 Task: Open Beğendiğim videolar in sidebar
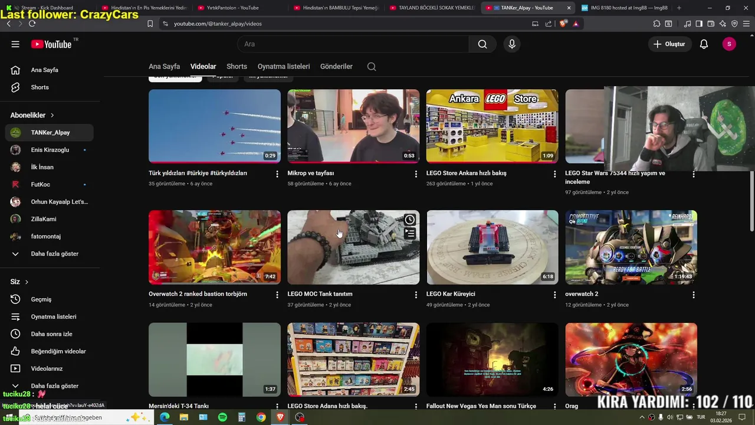click(x=50, y=351)
